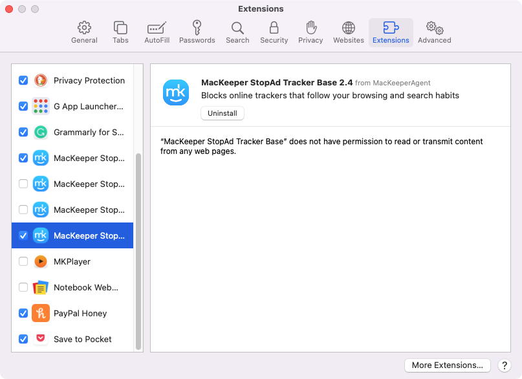The height and width of the screenshot is (379, 522).
Task: Open the Websites globe icon
Action: point(349,28)
